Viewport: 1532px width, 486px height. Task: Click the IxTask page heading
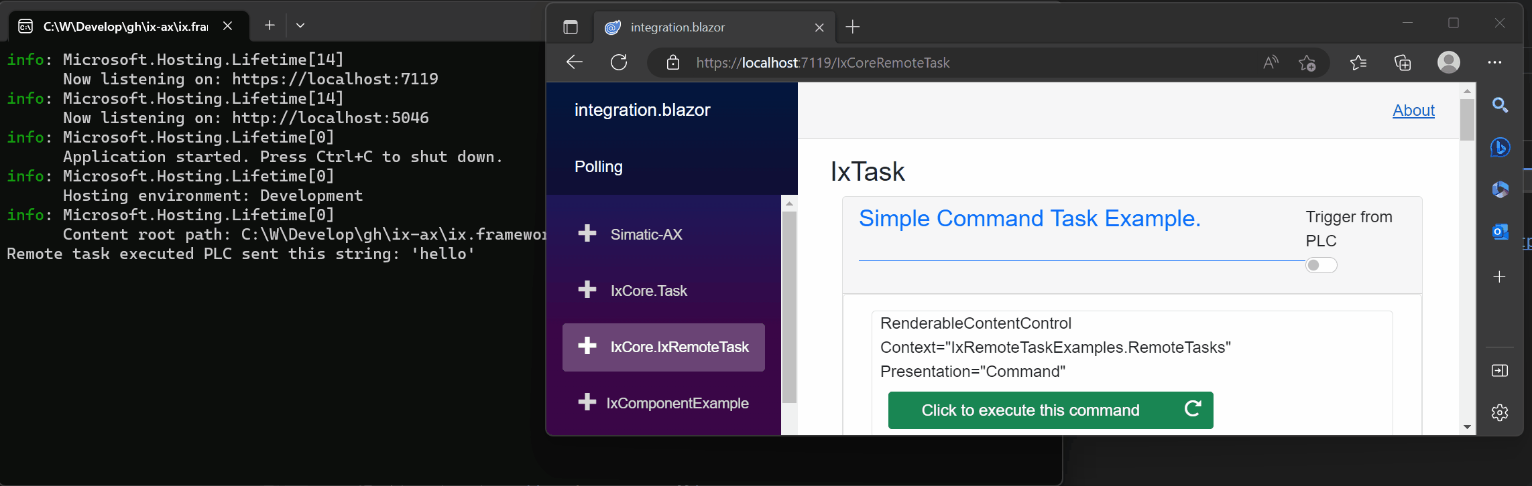click(x=868, y=172)
